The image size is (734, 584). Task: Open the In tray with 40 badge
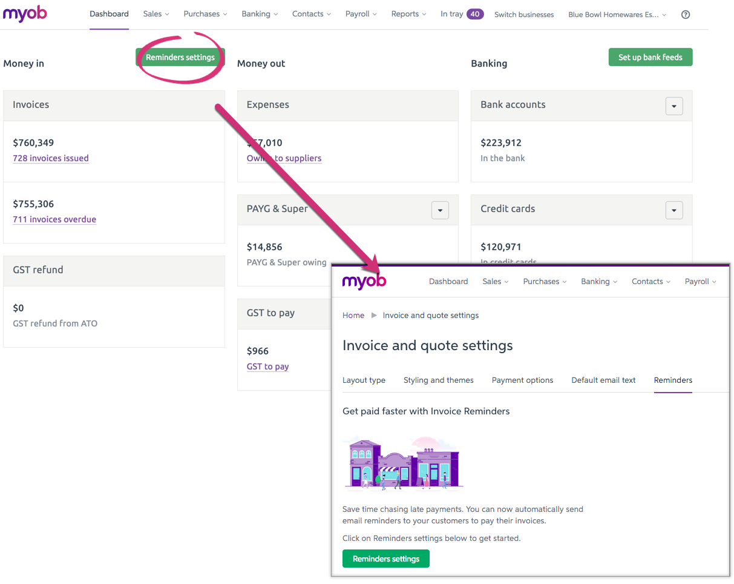[461, 14]
